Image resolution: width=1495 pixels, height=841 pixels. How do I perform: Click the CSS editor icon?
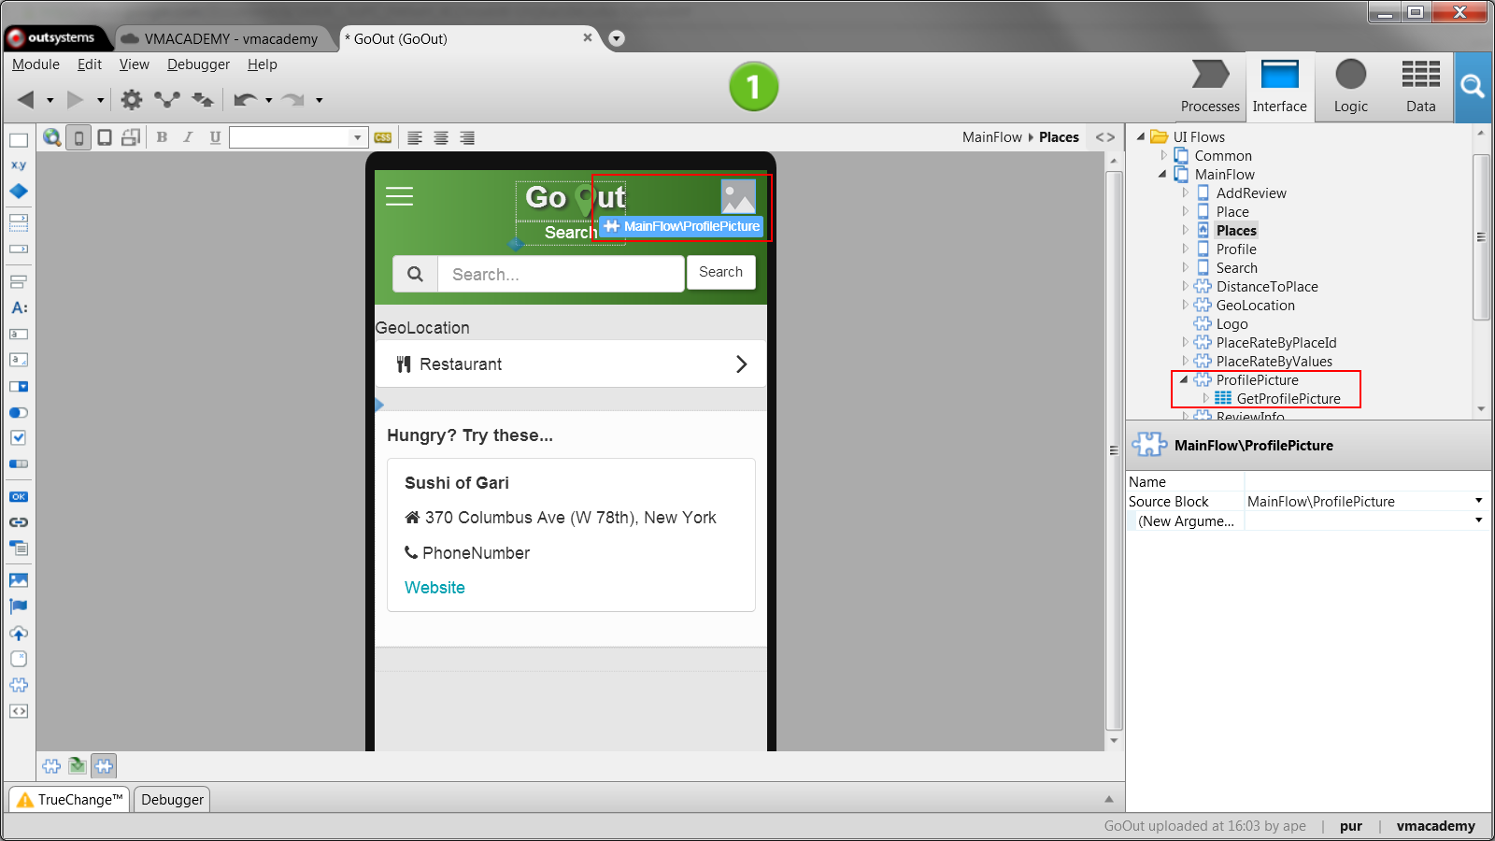coord(382,136)
